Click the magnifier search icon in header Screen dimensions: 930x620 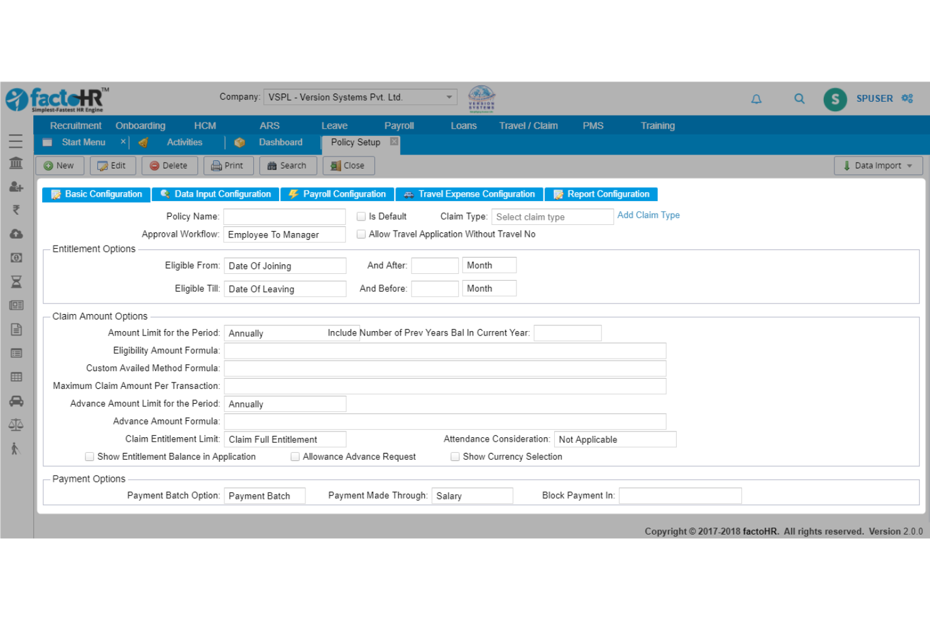coord(799,99)
